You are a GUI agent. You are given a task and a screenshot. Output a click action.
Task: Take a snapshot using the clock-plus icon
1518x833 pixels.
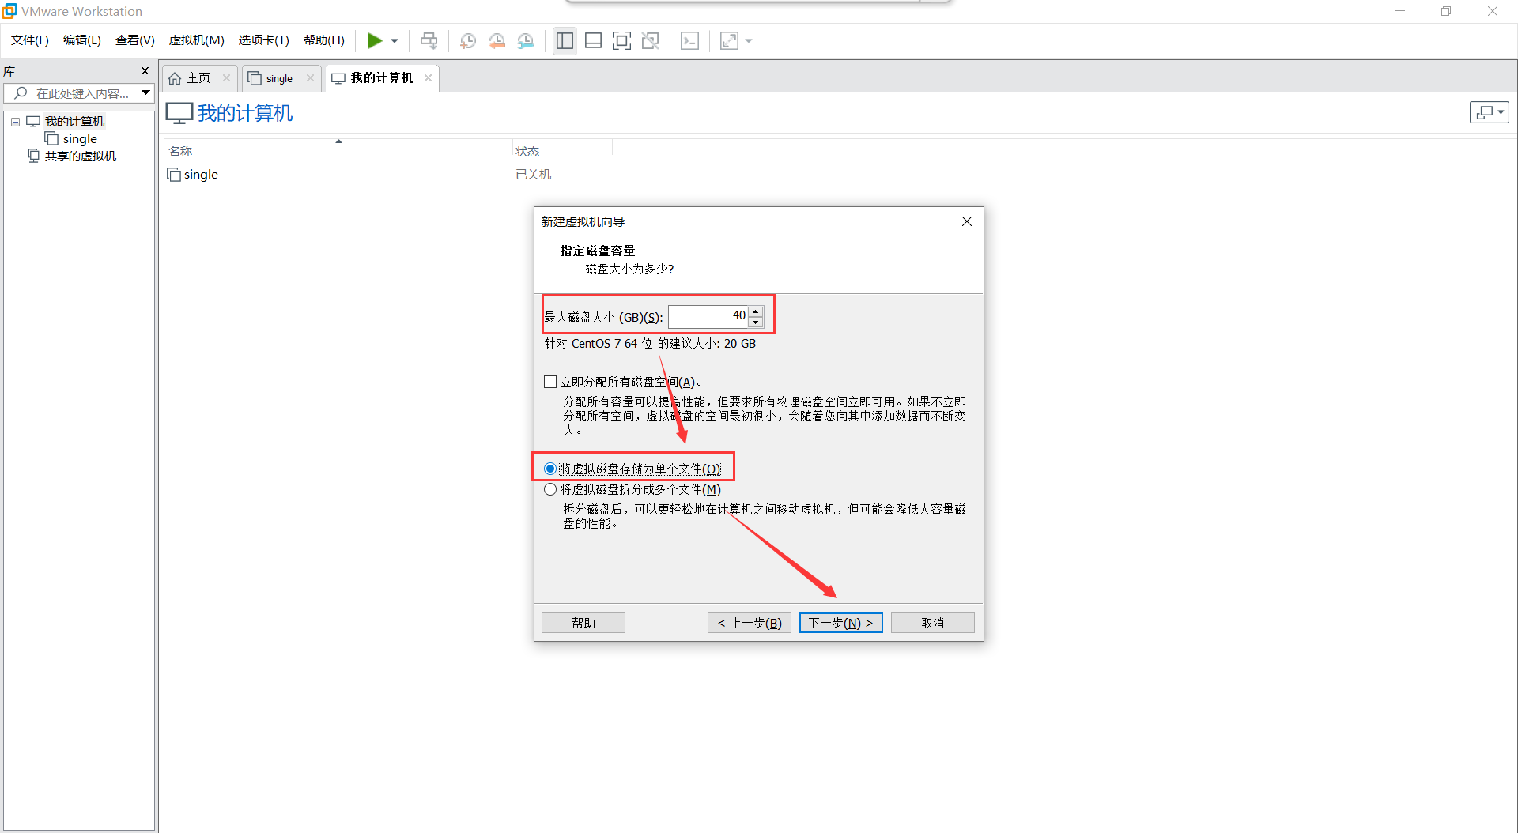click(x=467, y=40)
